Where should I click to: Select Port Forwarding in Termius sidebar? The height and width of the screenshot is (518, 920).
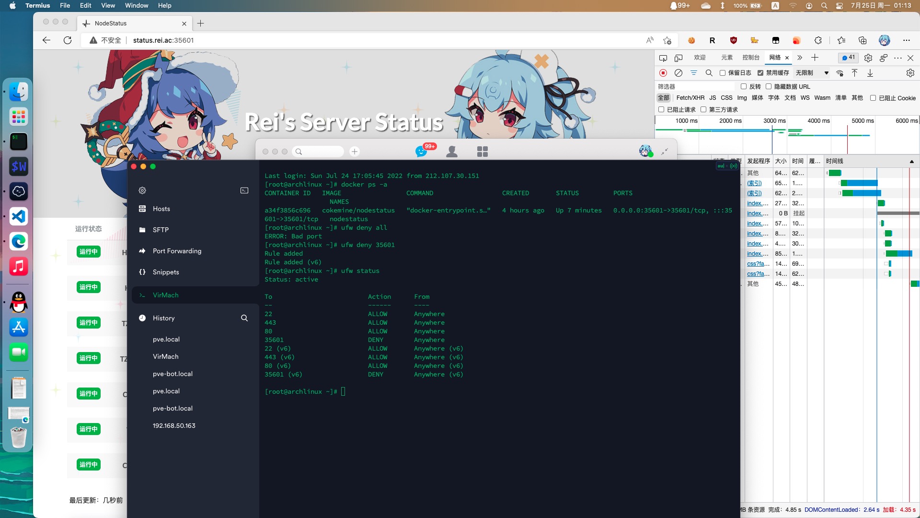coord(177,251)
